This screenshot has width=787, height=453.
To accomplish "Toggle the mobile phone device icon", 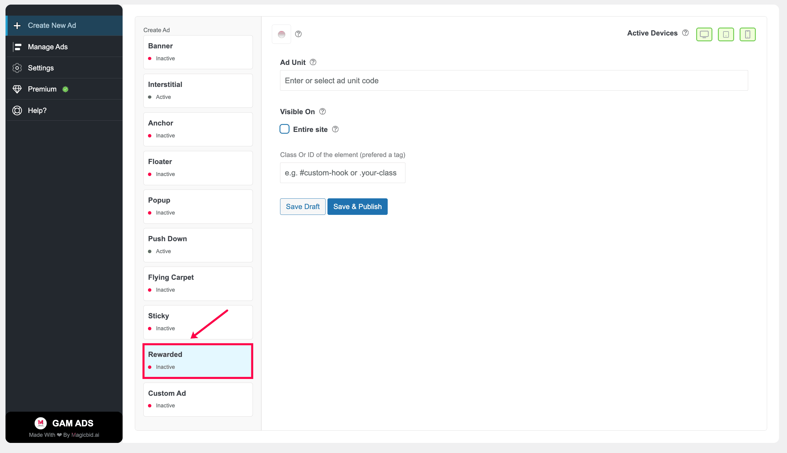I will click(x=748, y=34).
